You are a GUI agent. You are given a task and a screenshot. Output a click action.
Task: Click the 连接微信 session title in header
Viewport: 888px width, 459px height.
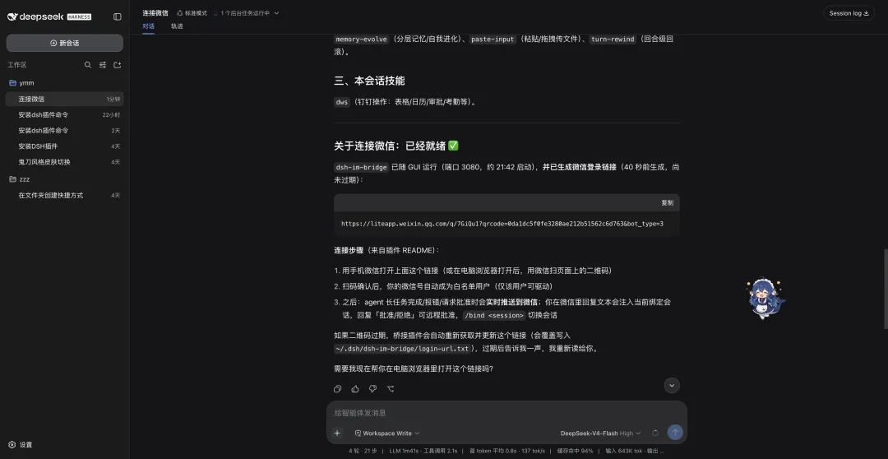click(155, 13)
